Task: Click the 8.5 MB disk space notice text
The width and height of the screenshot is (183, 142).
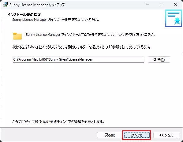Action: 58,122
